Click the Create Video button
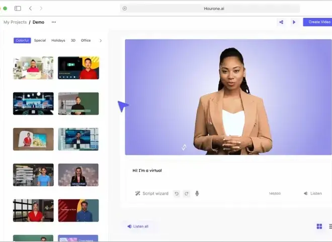The width and height of the screenshot is (332, 242). 318,22
